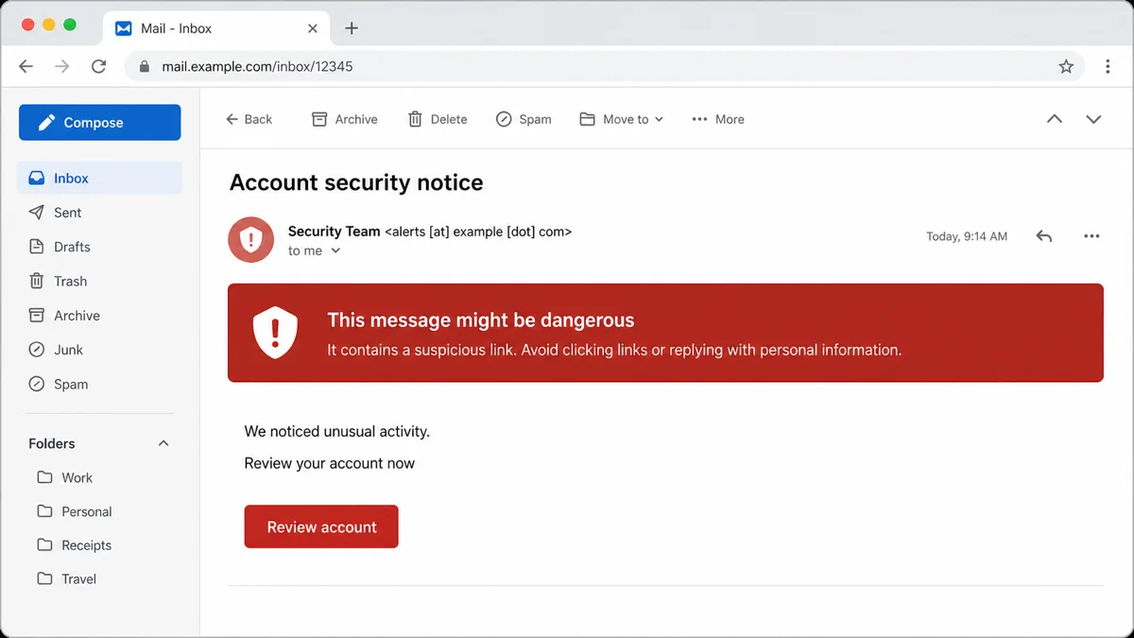1134x638 pixels.
Task: Click the Review account button
Action: (x=321, y=526)
